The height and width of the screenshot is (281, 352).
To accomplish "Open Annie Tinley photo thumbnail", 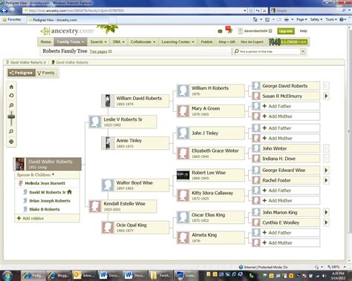I will pyautogui.click(x=108, y=143).
